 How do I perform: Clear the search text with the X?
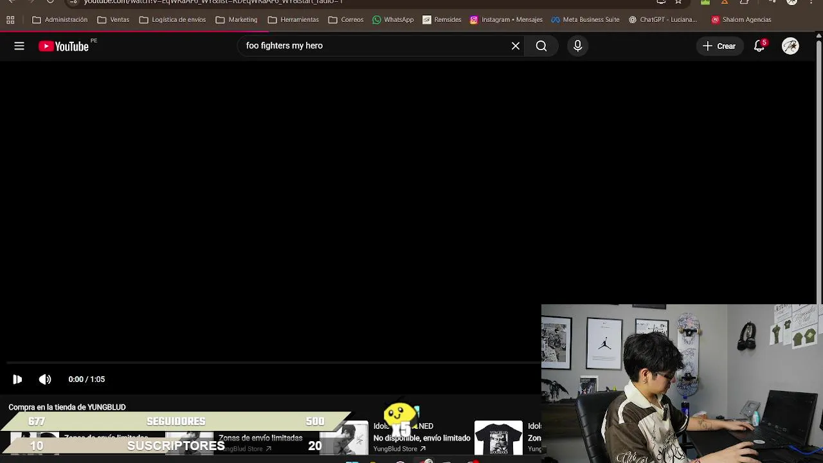[x=516, y=46]
